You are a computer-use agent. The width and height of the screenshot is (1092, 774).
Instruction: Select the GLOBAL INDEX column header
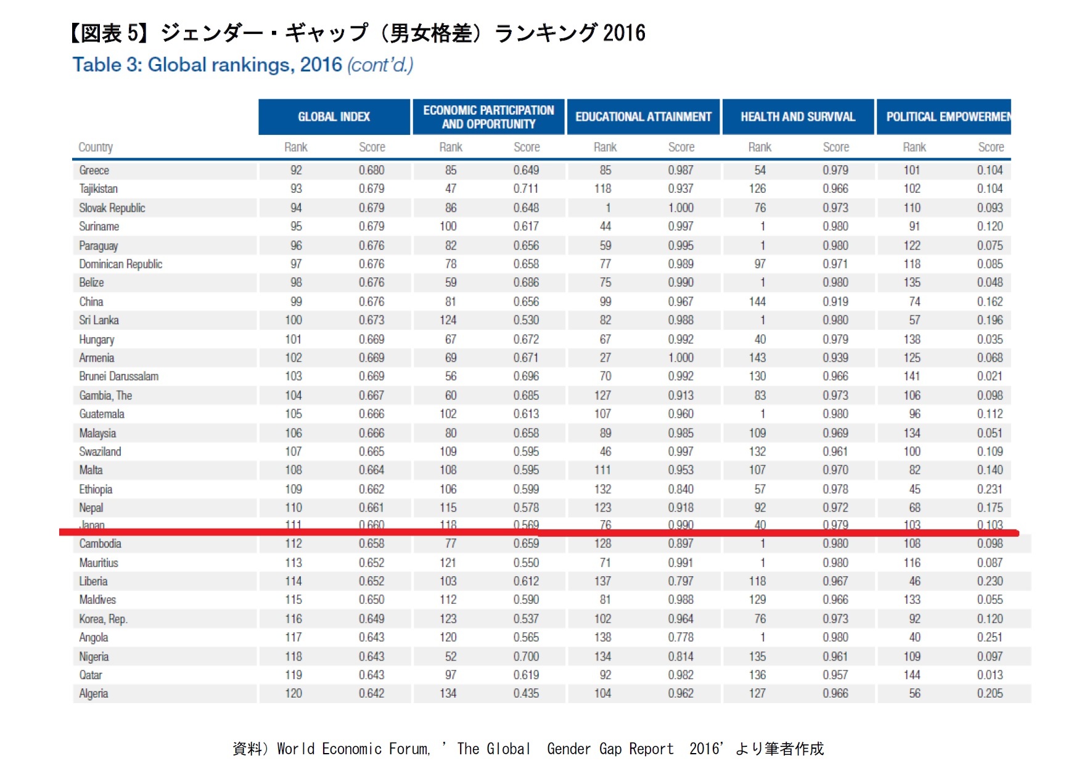coord(334,116)
